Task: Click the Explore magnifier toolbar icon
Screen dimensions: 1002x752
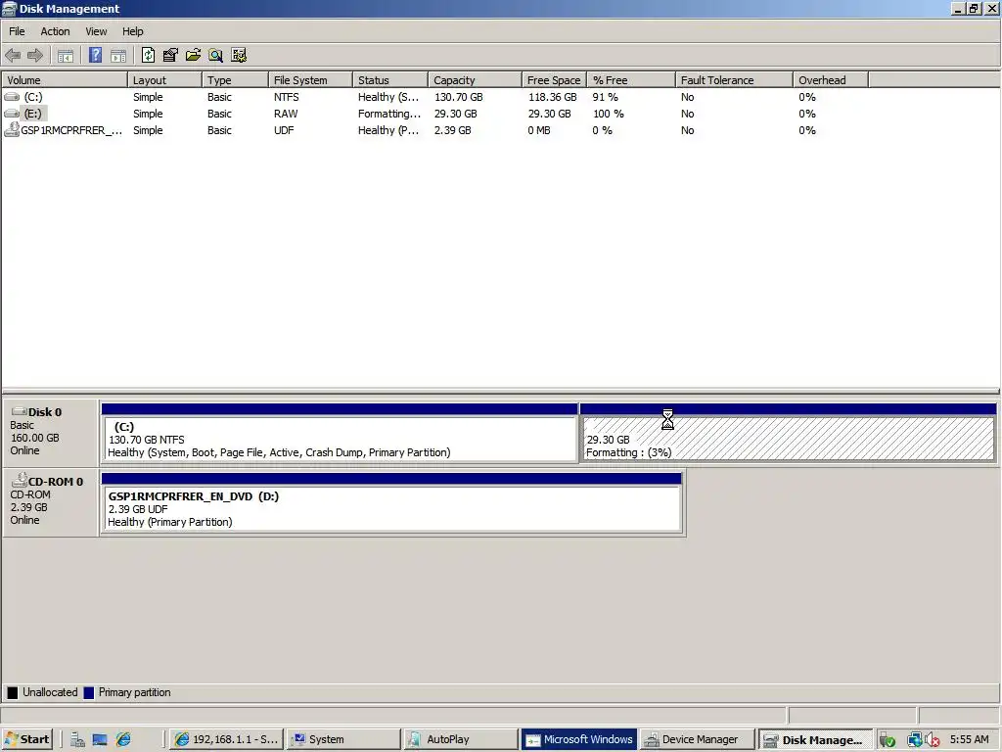Action: click(216, 56)
